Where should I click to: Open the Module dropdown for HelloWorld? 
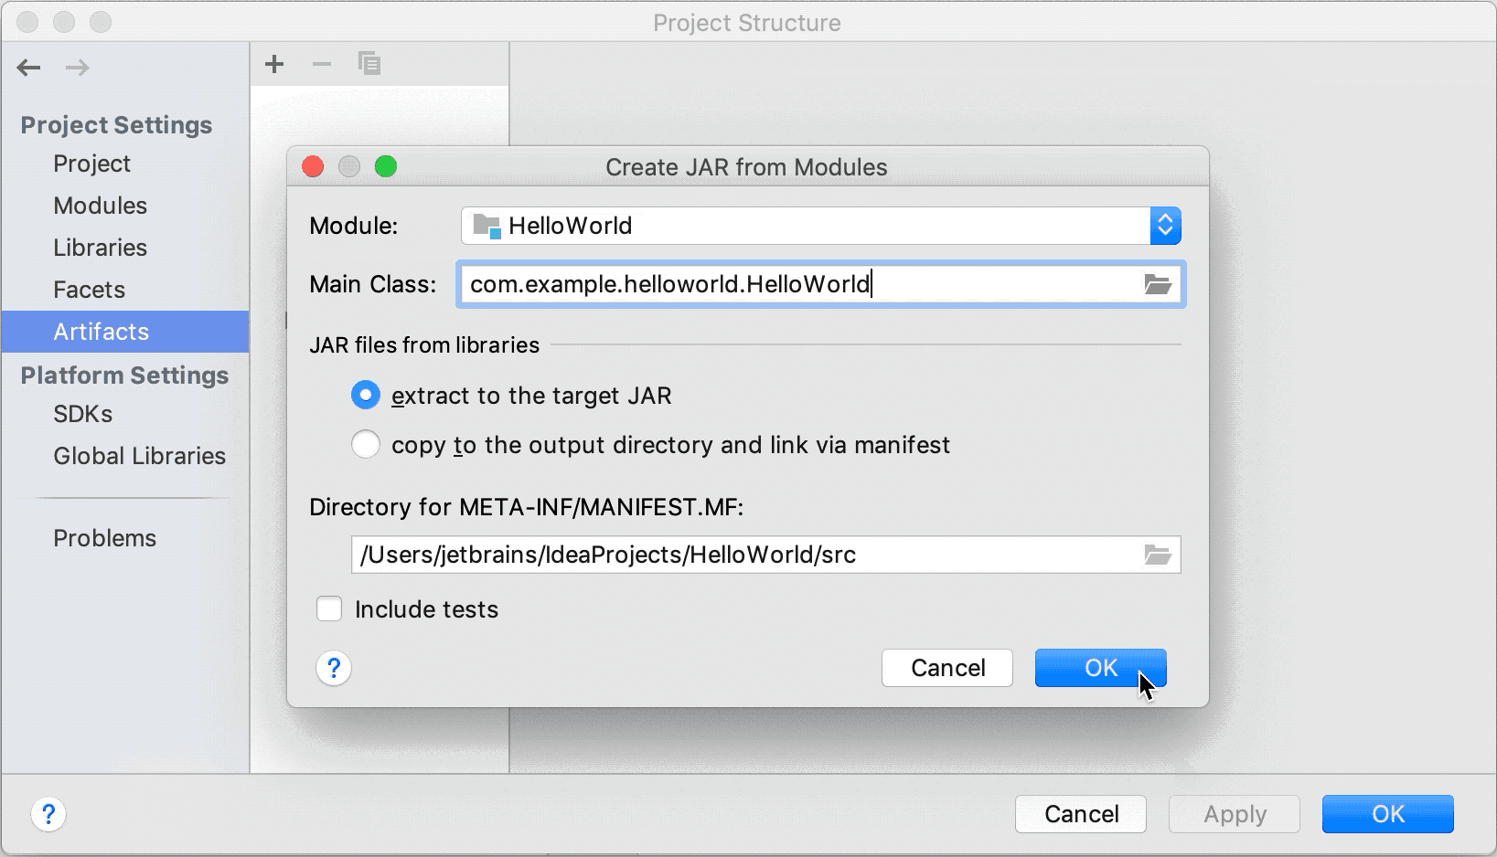pyautogui.click(x=1165, y=226)
